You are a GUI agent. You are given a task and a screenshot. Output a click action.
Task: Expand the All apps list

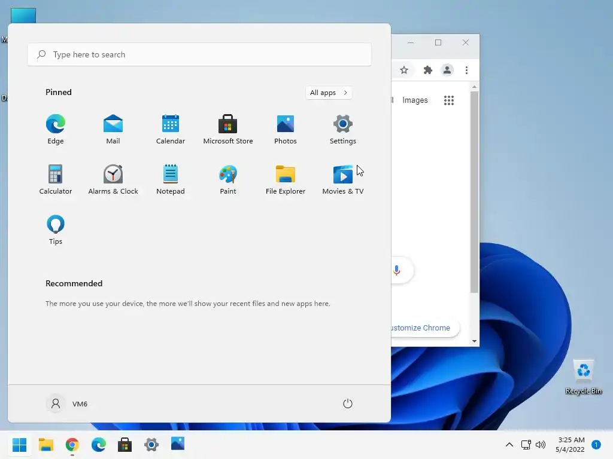(329, 93)
